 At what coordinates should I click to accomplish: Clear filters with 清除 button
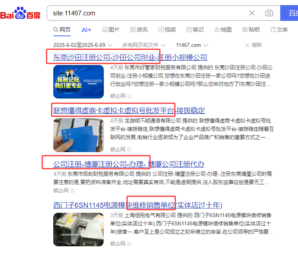(x=253, y=45)
